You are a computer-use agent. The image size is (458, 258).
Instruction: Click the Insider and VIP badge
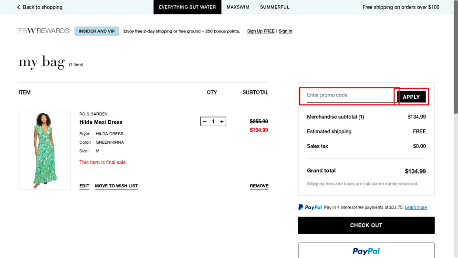pyautogui.click(x=97, y=31)
